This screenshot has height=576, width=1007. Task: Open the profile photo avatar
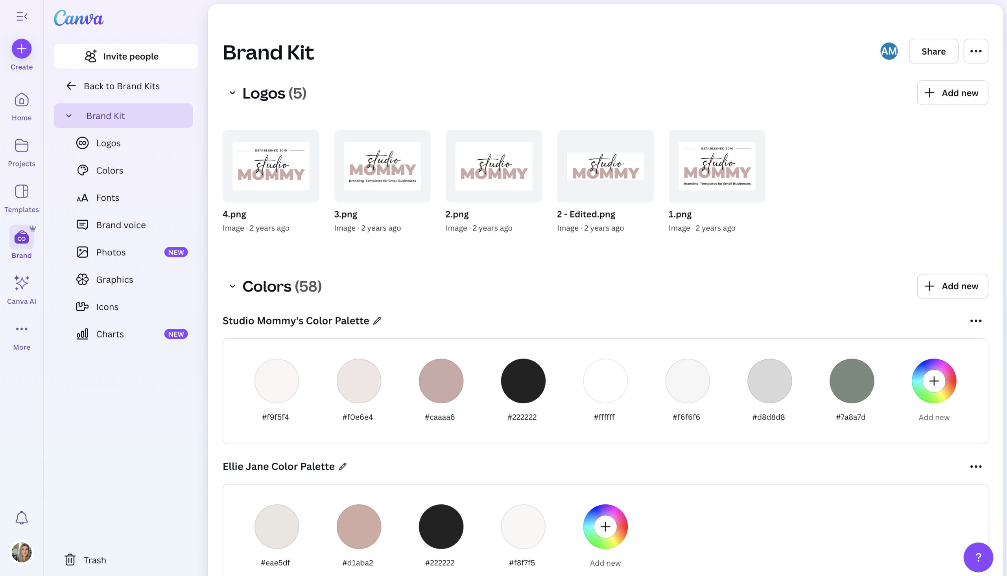(x=22, y=552)
